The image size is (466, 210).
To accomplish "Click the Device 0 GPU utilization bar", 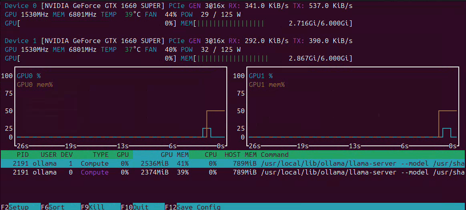I will pos(91,23).
